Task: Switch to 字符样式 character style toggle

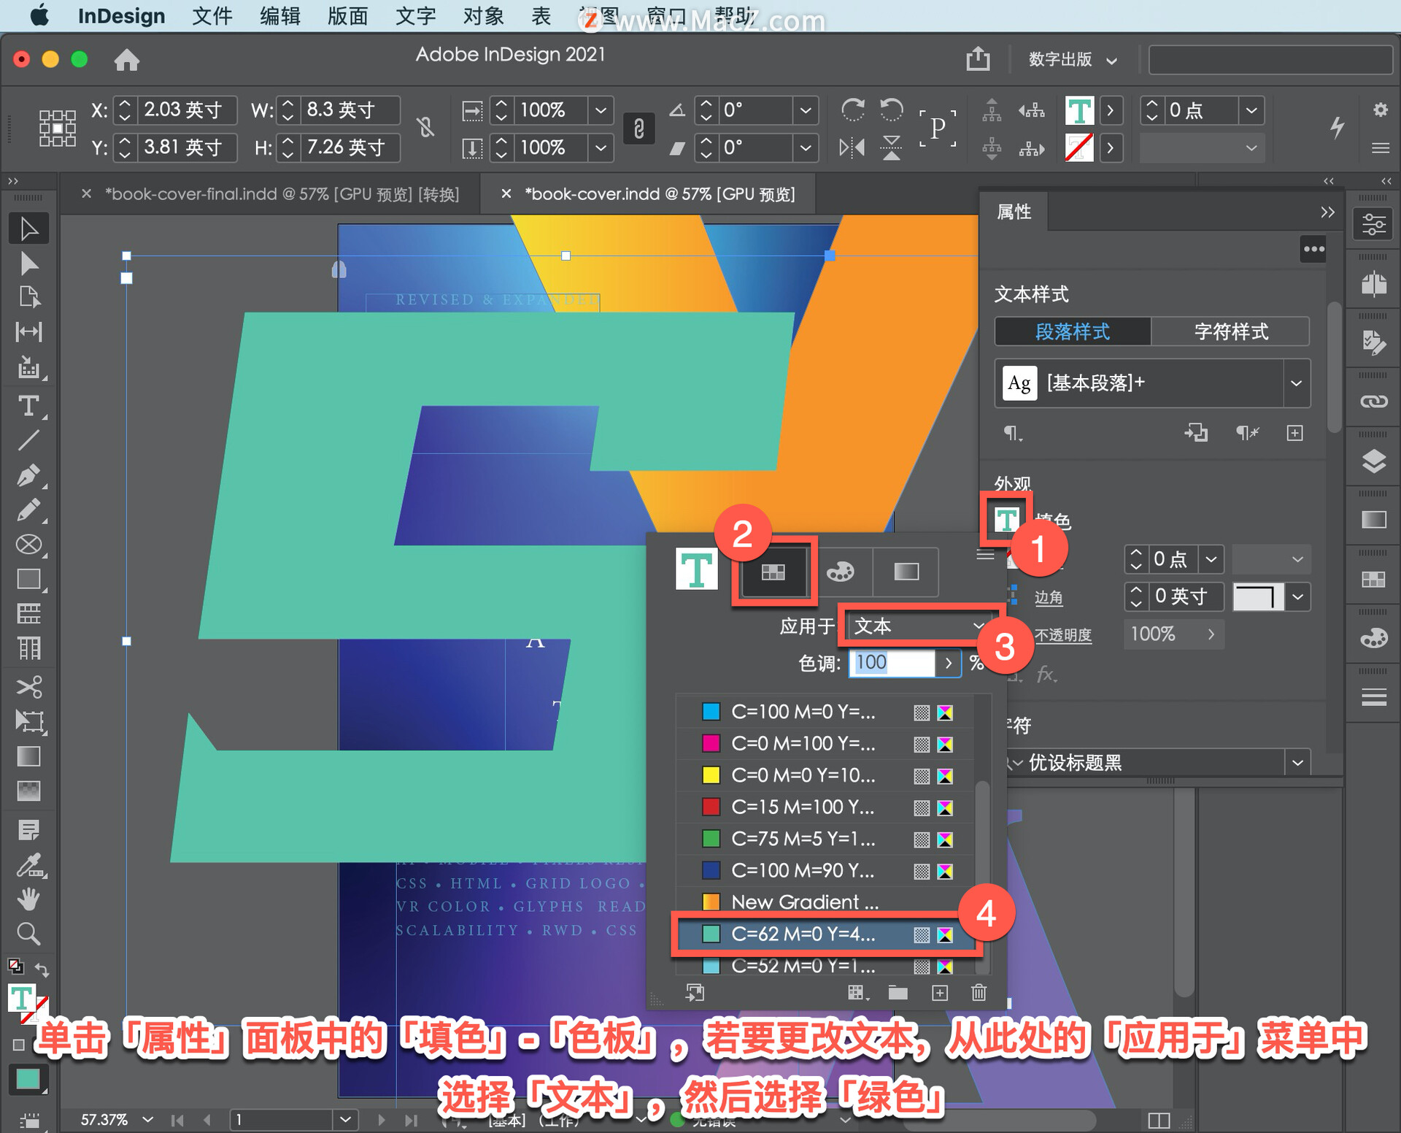Action: click(x=1230, y=331)
